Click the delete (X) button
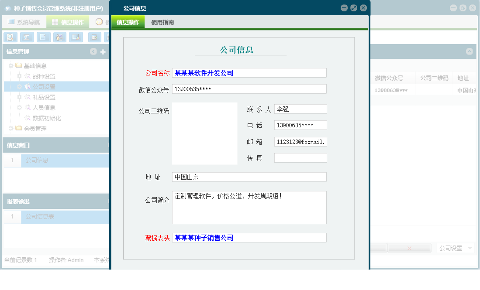The height and width of the screenshot is (290, 480). pyautogui.click(x=409, y=248)
